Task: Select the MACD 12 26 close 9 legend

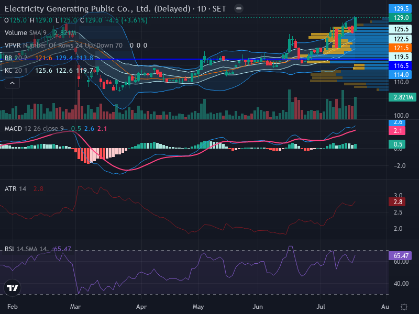Action: pyautogui.click(x=34, y=129)
